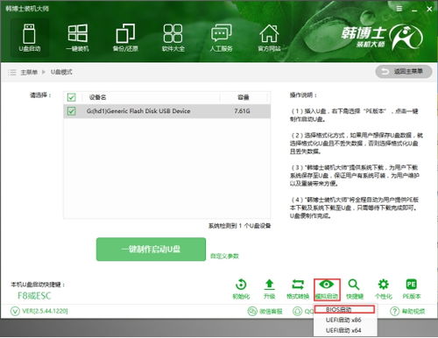This screenshot has width=438, height=338.
Task: Open the PE版本 selection
Action: [x=412, y=289]
